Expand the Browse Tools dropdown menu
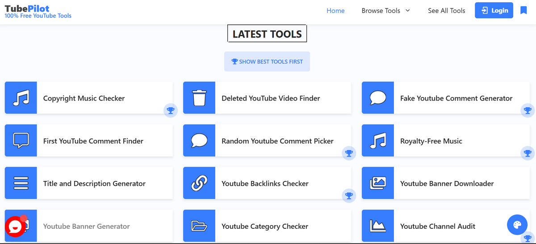The width and height of the screenshot is (536, 244). tap(386, 10)
